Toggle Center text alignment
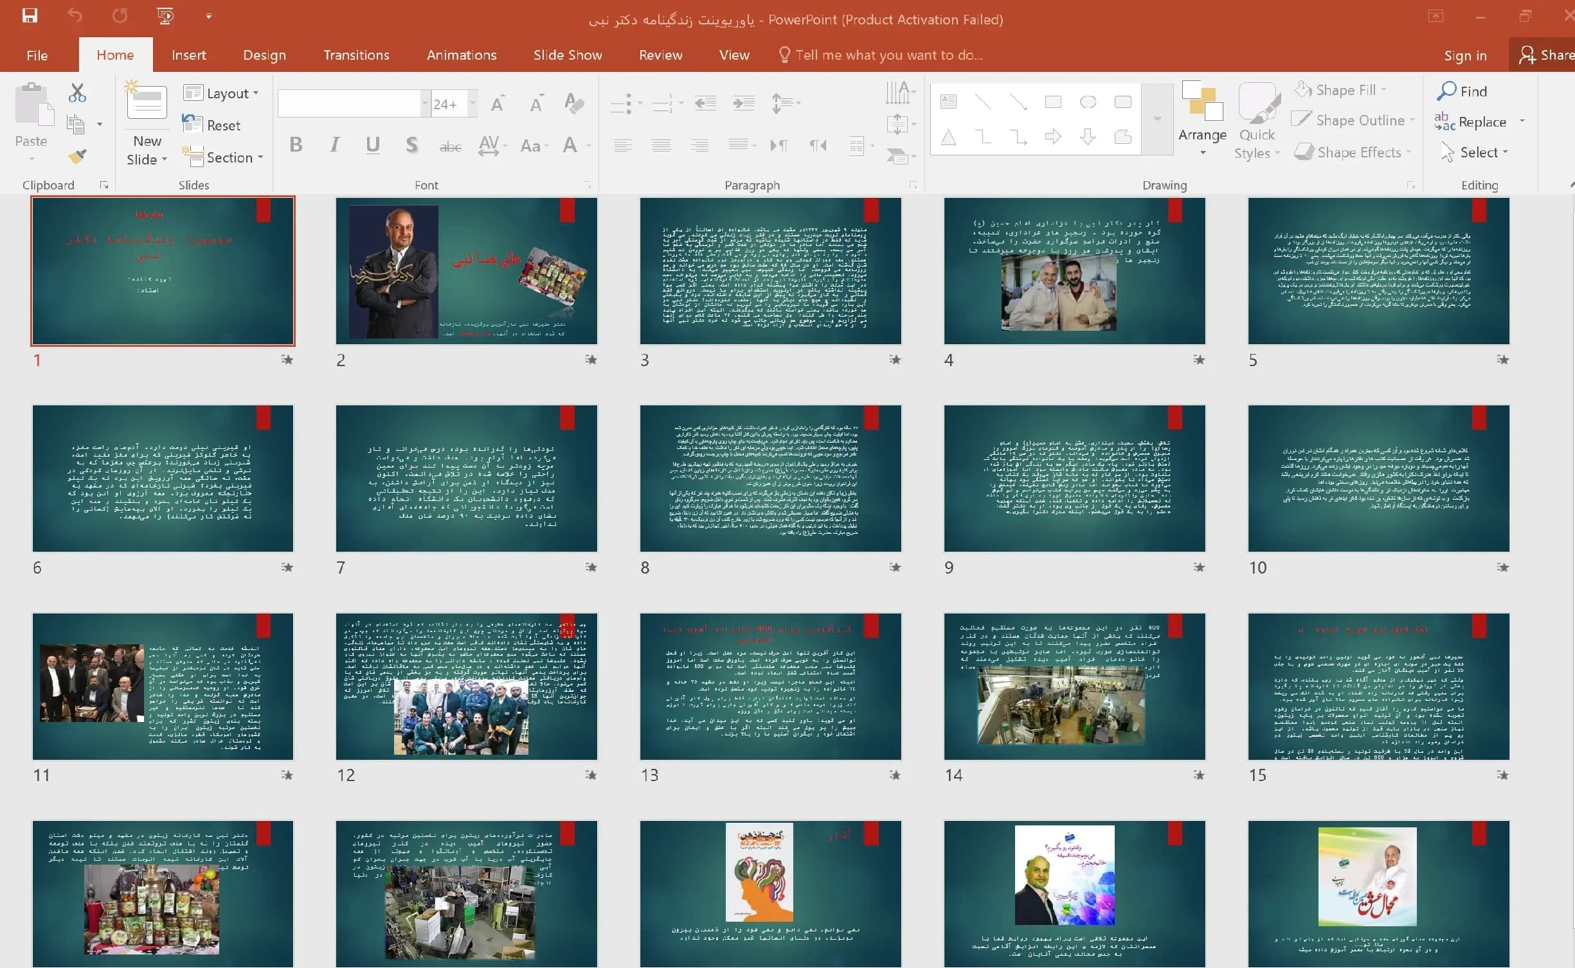This screenshot has height=968, width=1575. coord(661,146)
